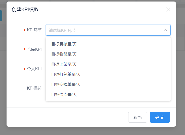Click the 个人KPI field label
Viewport: 185px width, 135px height.
34,69
